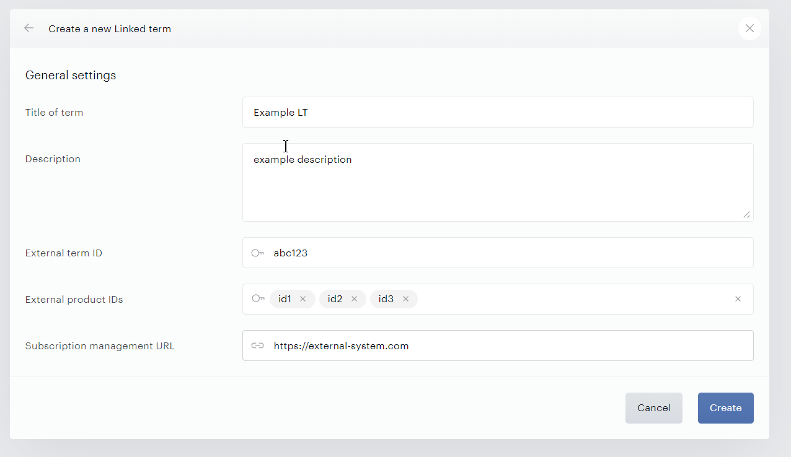Image resolution: width=791 pixels, height=457 pixels.
Task: Click the External product IDs label
Action: pyautogui.click(x=74, y=300)
